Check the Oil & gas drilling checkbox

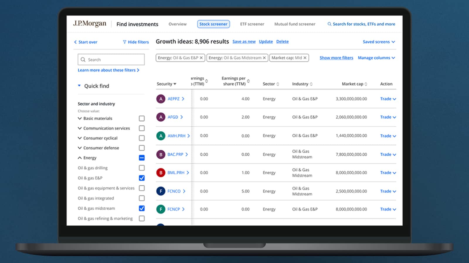point(142,168)
